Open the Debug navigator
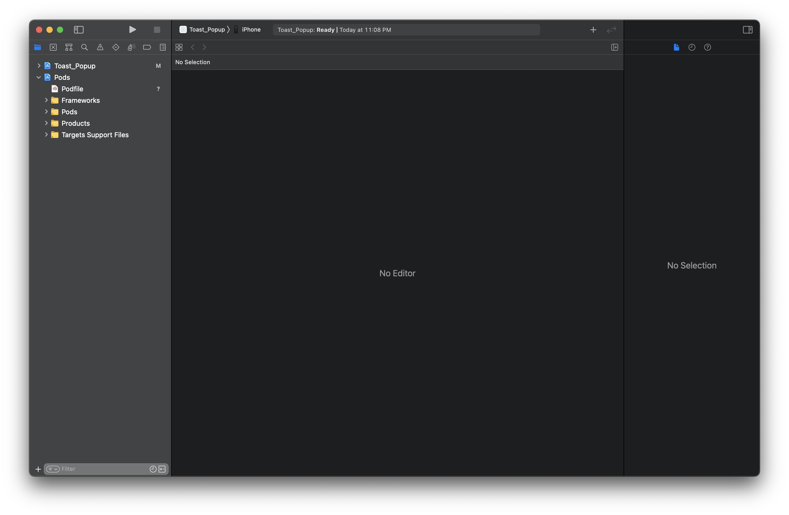 [x=131, y=47]
